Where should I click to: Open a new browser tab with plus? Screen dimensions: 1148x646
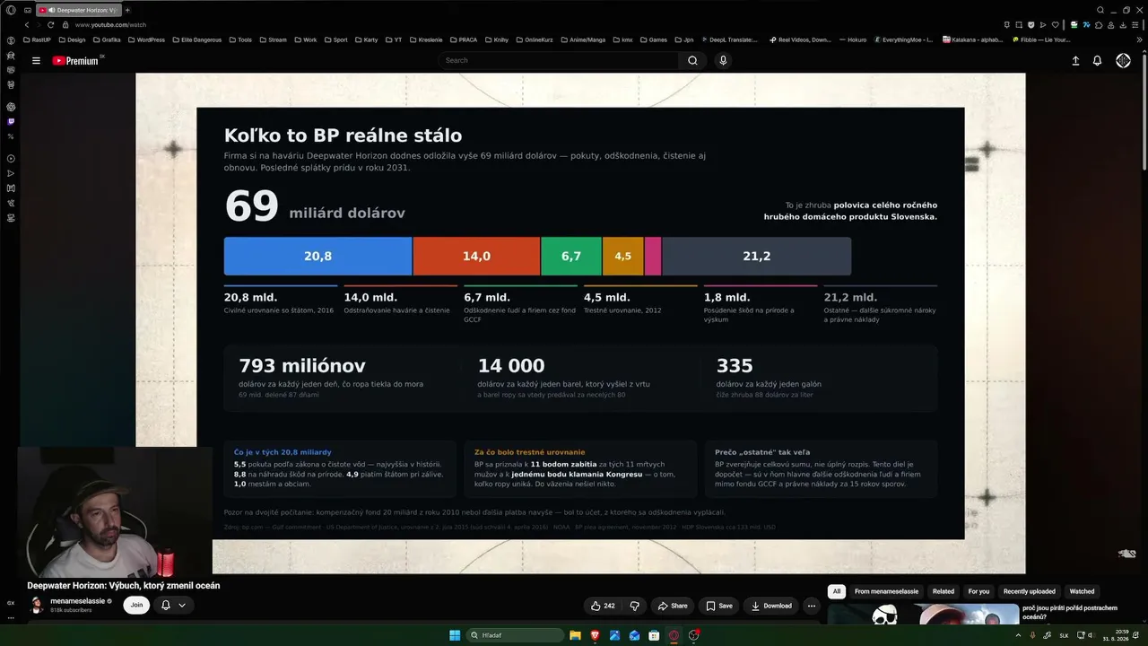(x=126, y=10)
